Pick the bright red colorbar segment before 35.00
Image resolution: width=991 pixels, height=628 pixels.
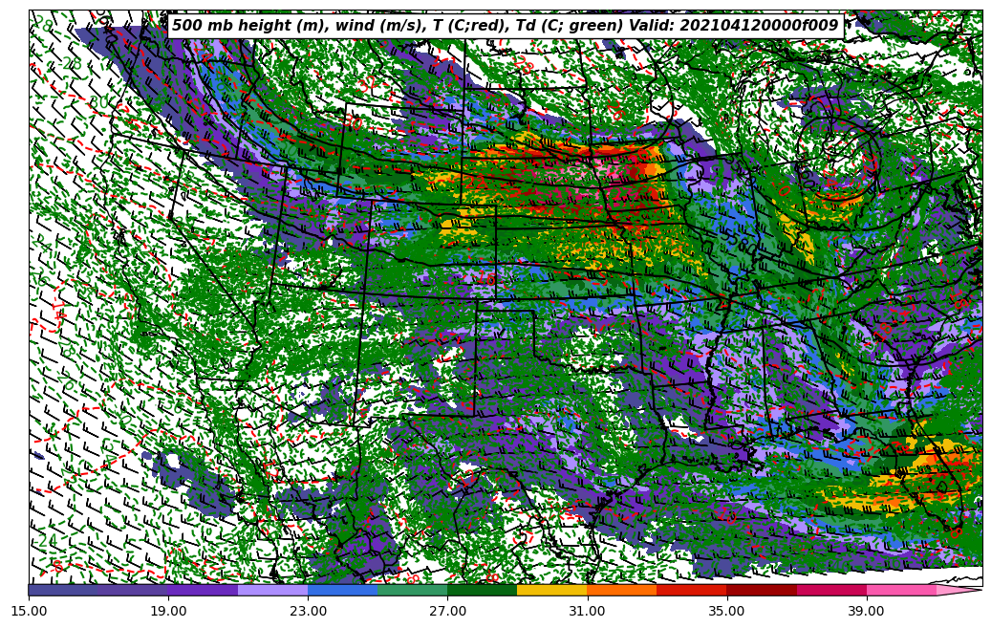click(x=692, y=590)
